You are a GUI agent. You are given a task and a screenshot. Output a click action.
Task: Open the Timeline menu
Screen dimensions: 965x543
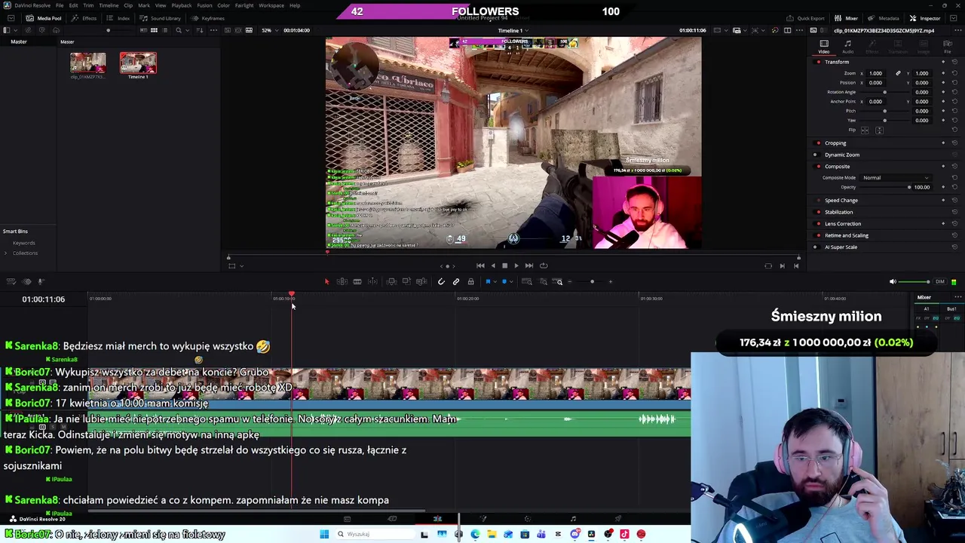(x=109, y=5)
